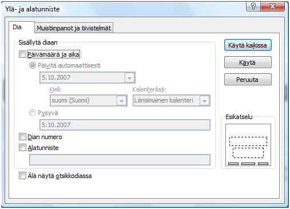Click the help question mark icon
The width and height of the screenshot is (290, 209).
(253, 6)
